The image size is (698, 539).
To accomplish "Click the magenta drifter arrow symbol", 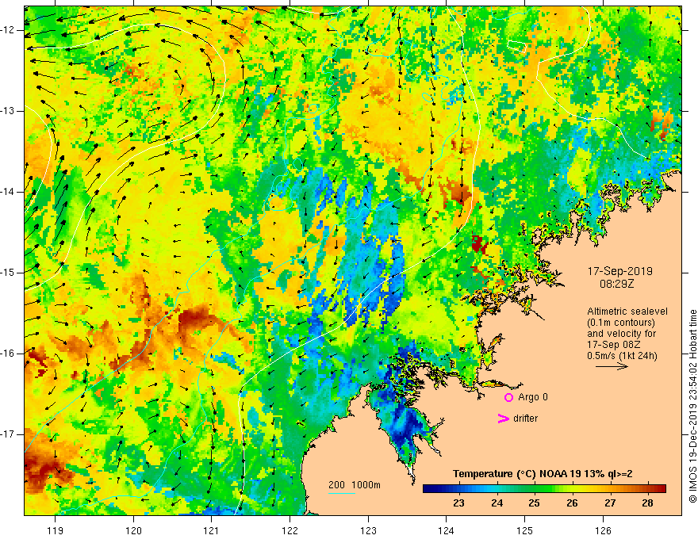I will tap(504, 419).
